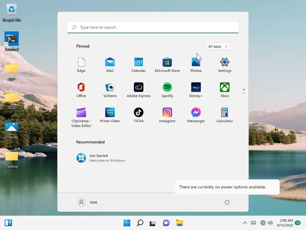Open Widgets panel on taskbar

pos(8,223)
